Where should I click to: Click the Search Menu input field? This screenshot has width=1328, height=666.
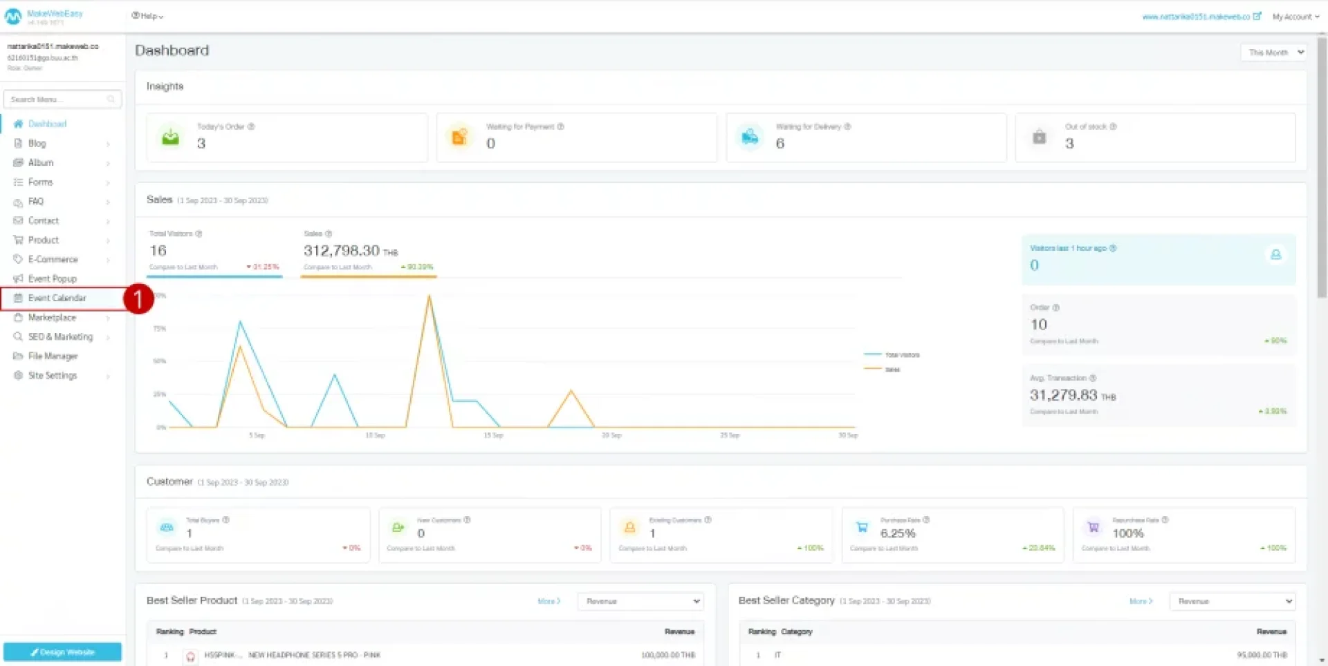(x=55, y=99)
